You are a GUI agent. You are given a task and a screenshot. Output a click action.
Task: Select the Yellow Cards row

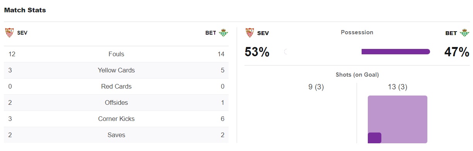[116, 70]
